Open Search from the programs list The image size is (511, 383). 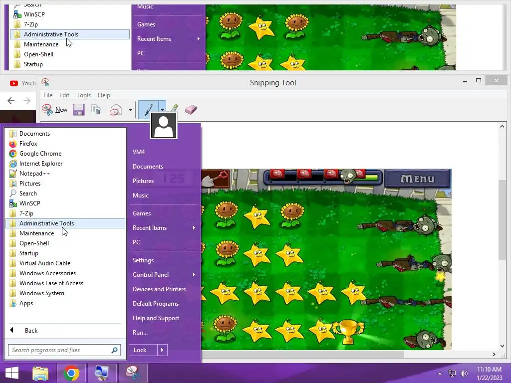click(65, 193)
